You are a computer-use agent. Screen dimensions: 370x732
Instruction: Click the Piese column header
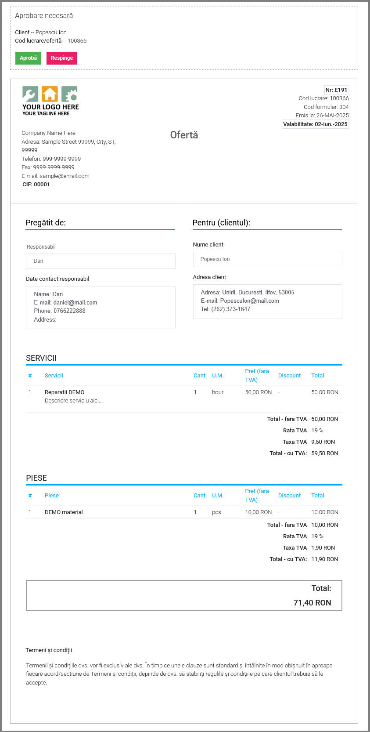coord(52,496)
